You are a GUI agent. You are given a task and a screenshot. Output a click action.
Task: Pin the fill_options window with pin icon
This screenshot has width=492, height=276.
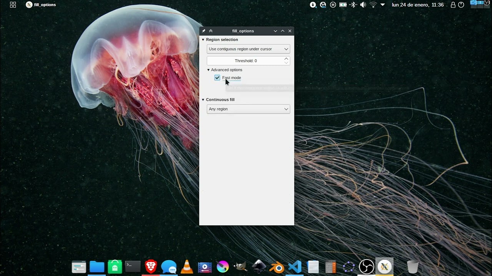[204, 31]
